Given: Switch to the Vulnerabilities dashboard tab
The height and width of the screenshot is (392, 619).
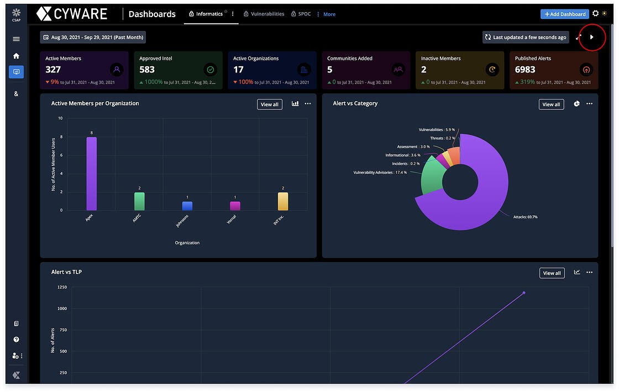Looking at the screenshot, I should 264,14.
